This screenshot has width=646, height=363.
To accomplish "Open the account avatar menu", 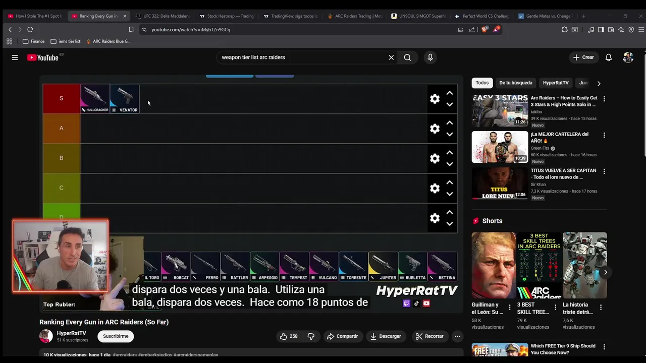I will pos(628,57).
